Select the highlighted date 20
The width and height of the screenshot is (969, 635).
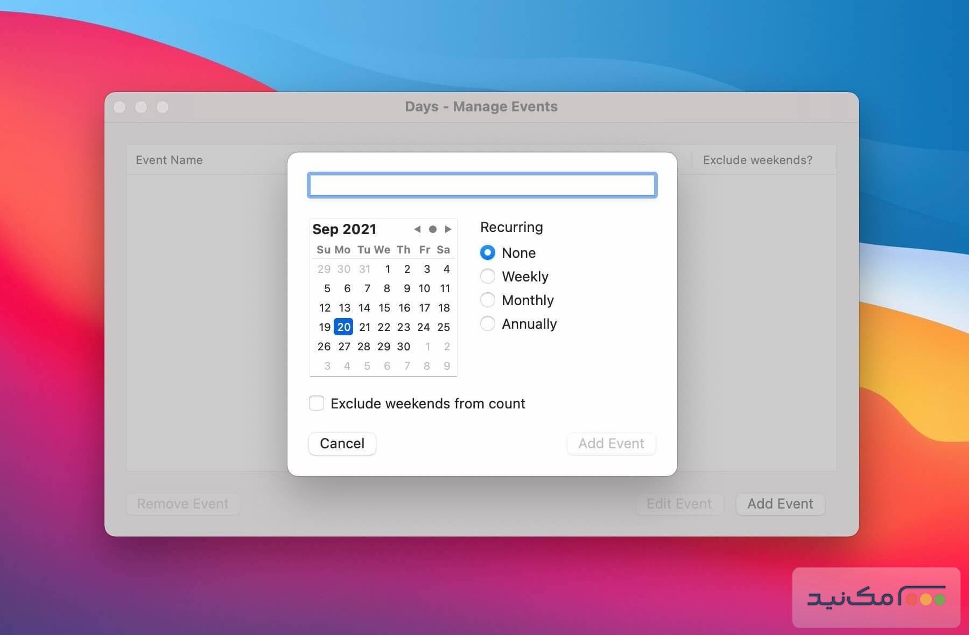(x=343, y=327)
